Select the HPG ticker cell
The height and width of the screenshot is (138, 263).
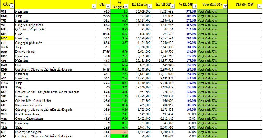[x=7, y=87]
